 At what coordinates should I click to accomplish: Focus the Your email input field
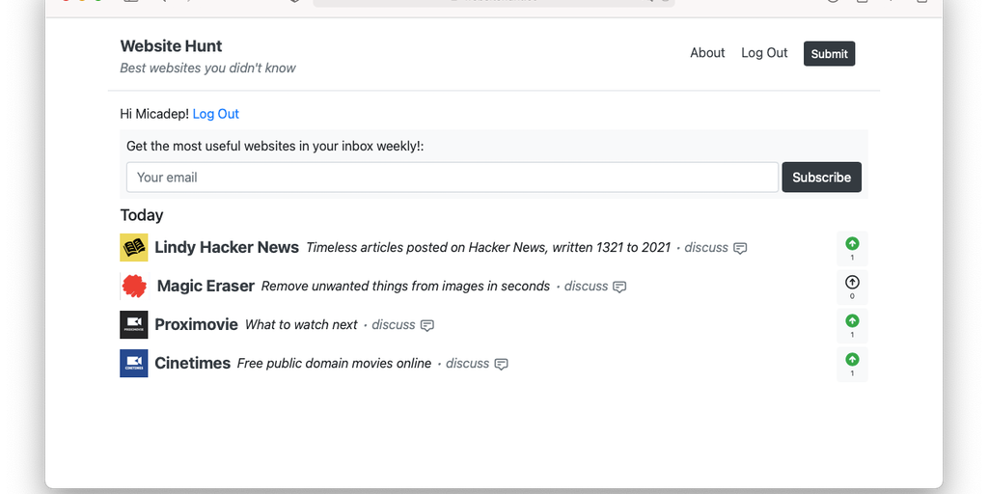pos(452,178)
